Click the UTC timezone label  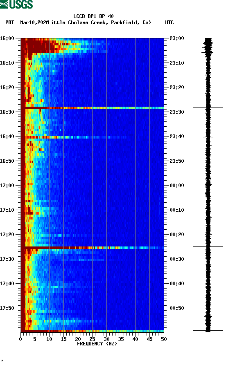tap(169, 22)
